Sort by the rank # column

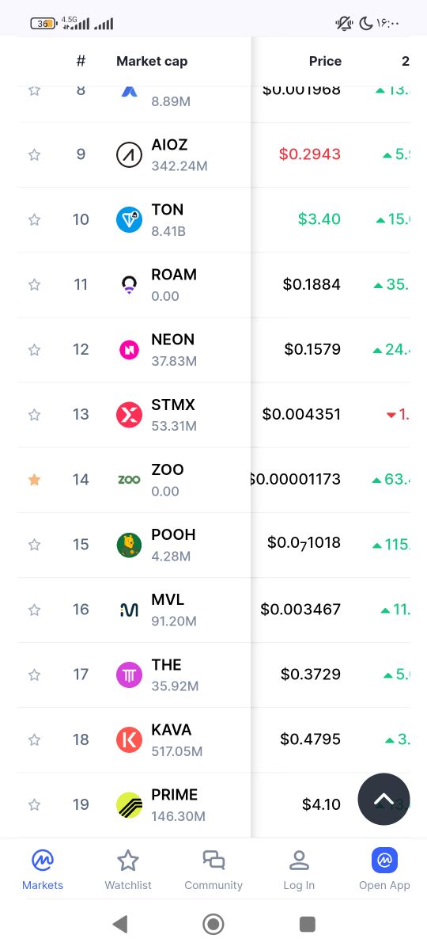(81, 61)
